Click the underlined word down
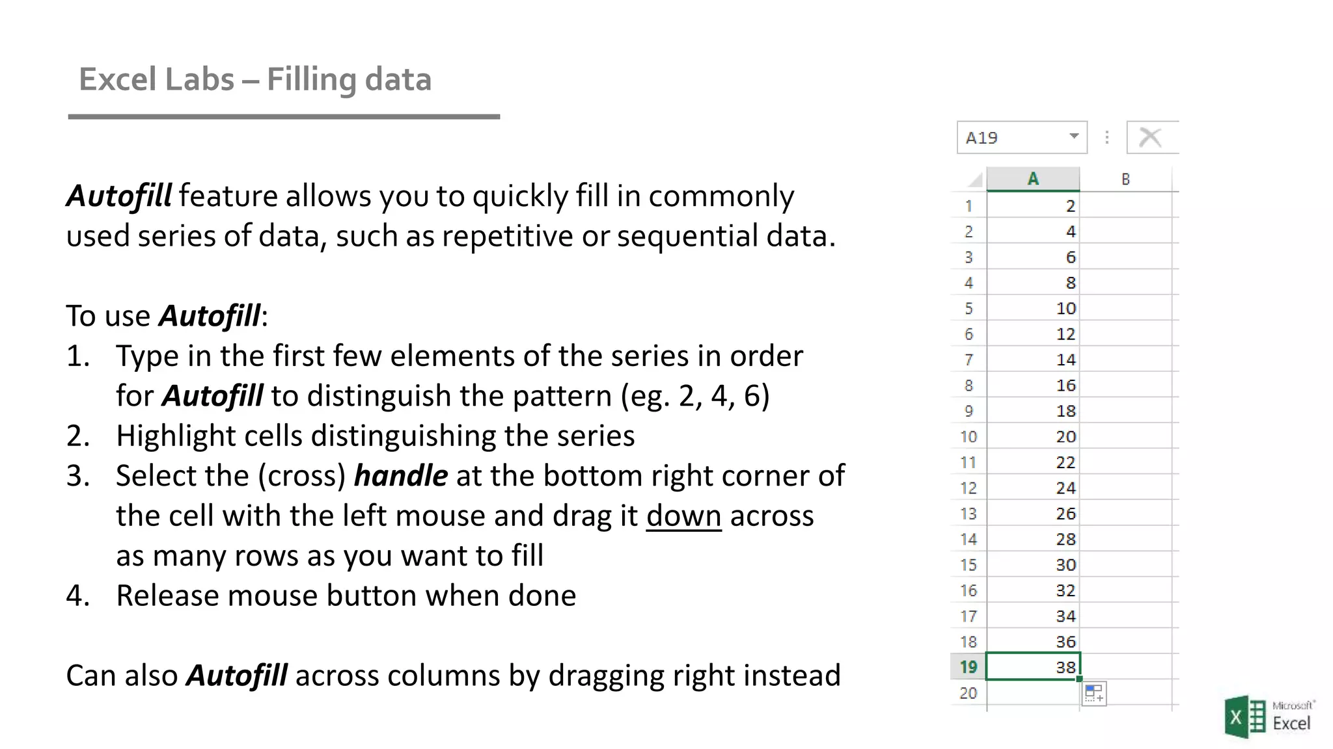1333x749 pixels. (x=683, y=516)
